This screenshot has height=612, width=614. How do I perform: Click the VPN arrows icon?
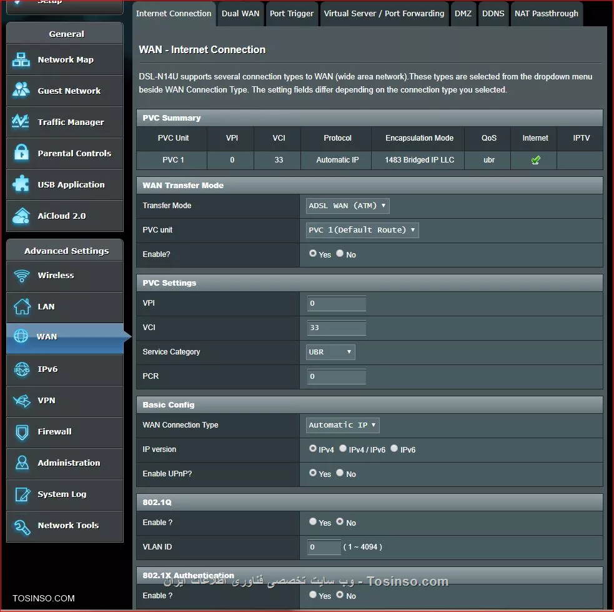(x=22, y=401)
